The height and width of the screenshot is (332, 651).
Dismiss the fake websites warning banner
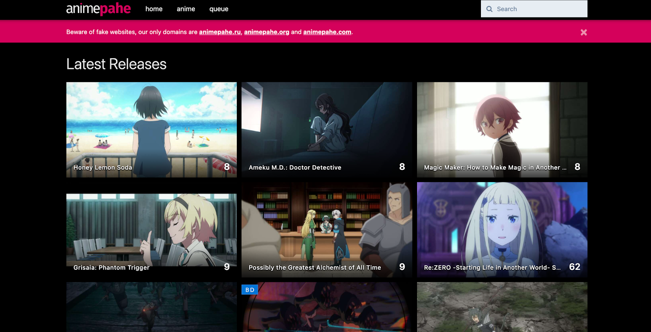583,32
